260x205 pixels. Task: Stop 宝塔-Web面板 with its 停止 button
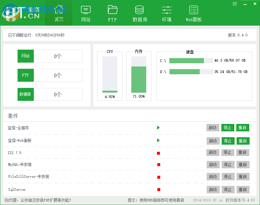[x=228, y=141]
